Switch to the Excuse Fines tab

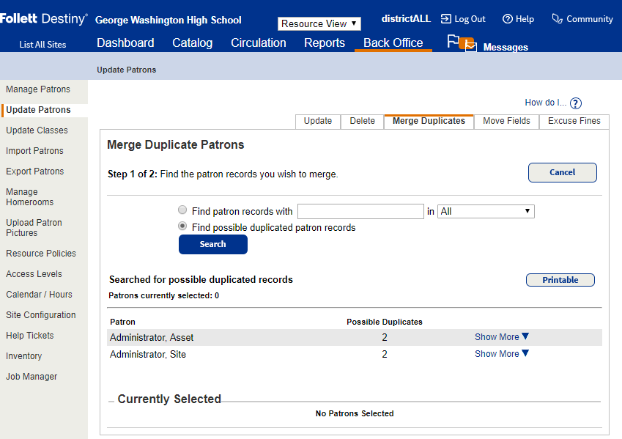tap(574, 121)
